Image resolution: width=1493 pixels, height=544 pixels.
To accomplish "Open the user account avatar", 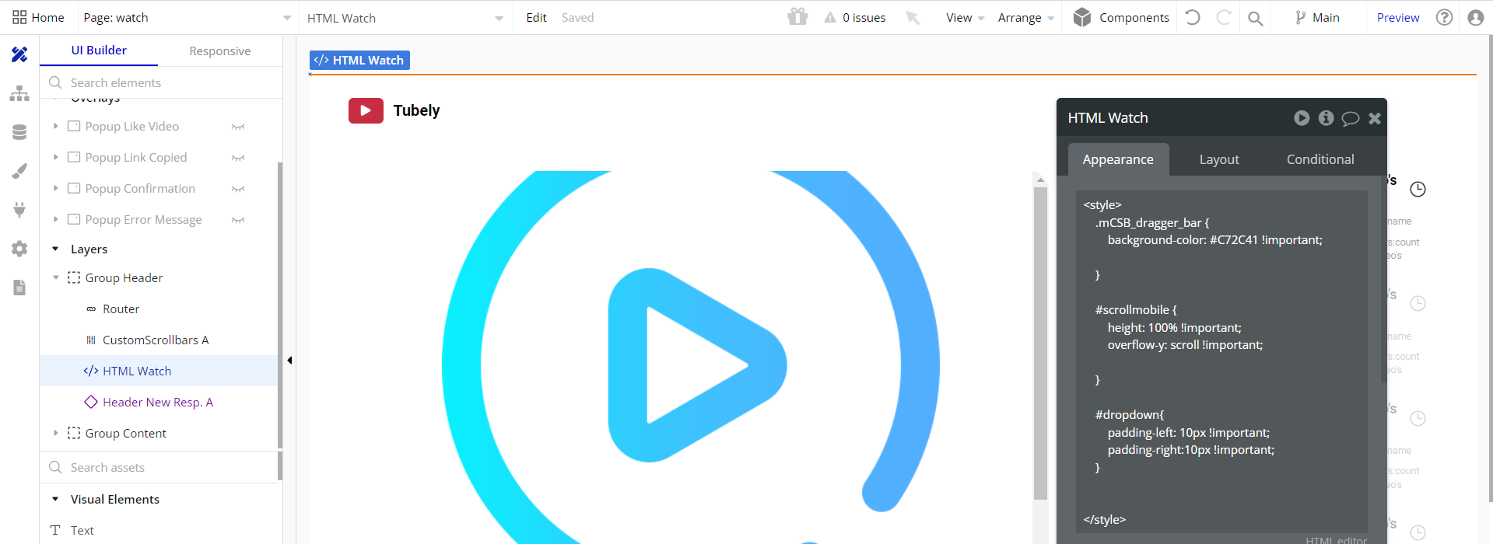I will (x=1475, y=17).
